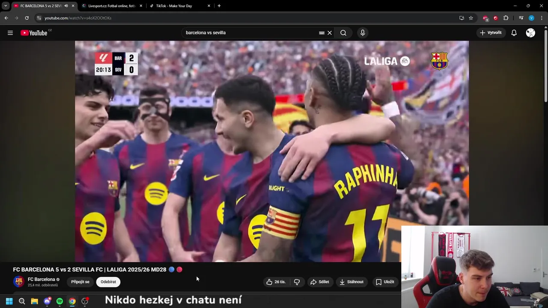Open the Extensions puzzle icon
This screenshot has width=548, height=308.
coord(506,18)
